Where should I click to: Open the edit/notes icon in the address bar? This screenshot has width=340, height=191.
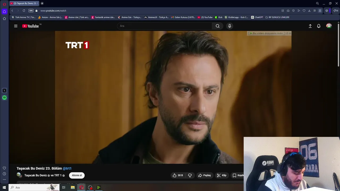coord(283,11)
